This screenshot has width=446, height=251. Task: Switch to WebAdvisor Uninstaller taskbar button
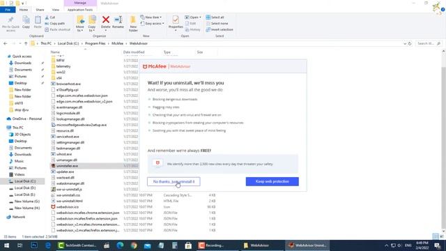pos(307,245)
